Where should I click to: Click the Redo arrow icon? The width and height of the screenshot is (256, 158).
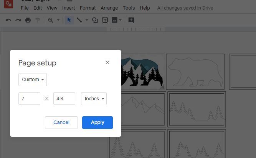[x=18, y=20]
